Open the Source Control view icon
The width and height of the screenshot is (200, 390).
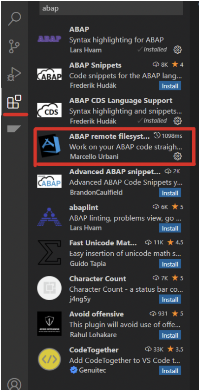(14, 46)
